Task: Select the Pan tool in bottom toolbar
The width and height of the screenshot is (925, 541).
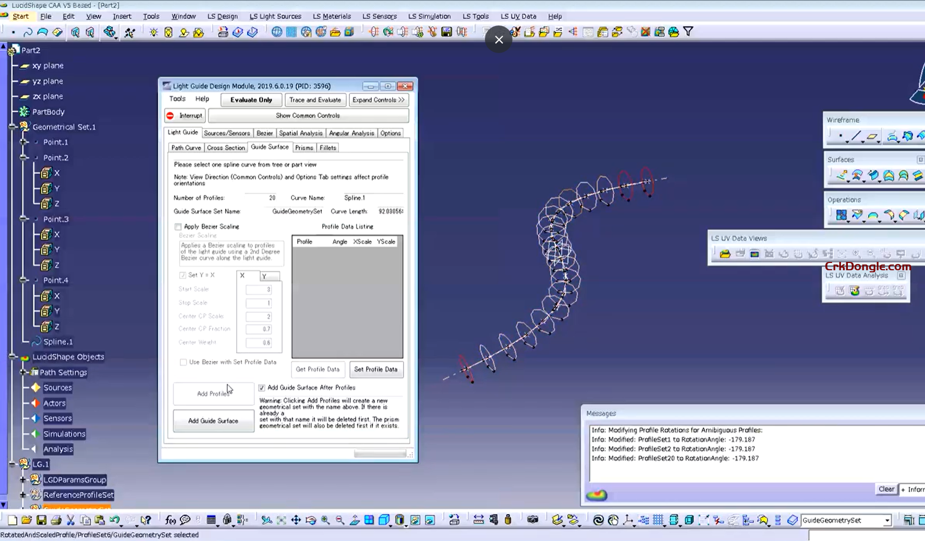Action: tap(296, 520)
